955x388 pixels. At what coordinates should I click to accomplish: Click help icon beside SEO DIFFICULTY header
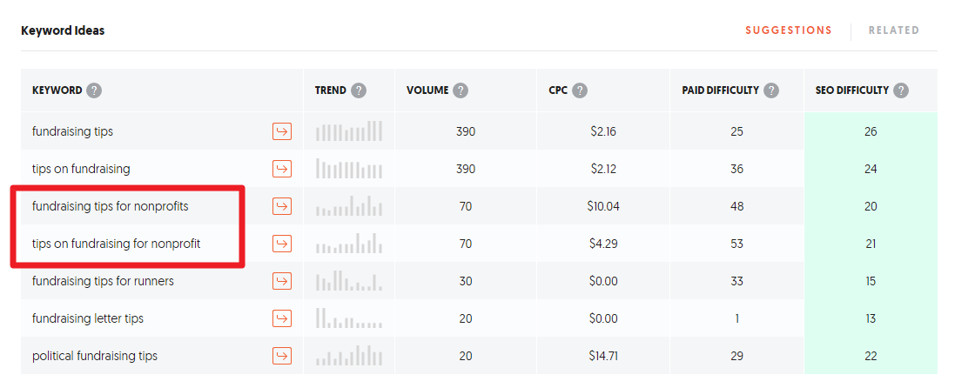tap(901, 90)
